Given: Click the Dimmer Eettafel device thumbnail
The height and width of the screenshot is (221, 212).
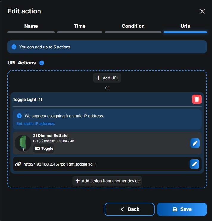Looking at the screenshot, I should click(x=23, y=143).
